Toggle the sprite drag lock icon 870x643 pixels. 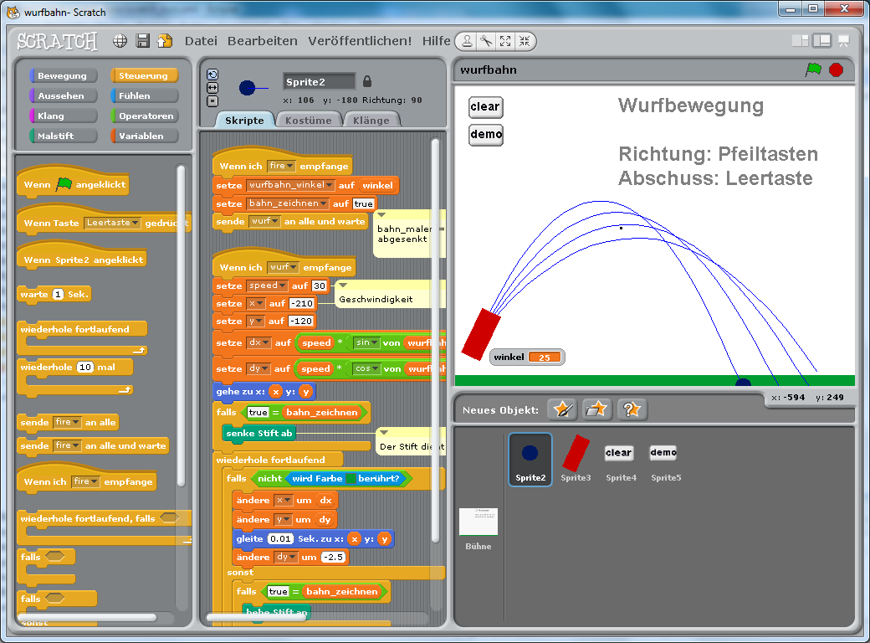pyautogui.click(x=366, y=81)
